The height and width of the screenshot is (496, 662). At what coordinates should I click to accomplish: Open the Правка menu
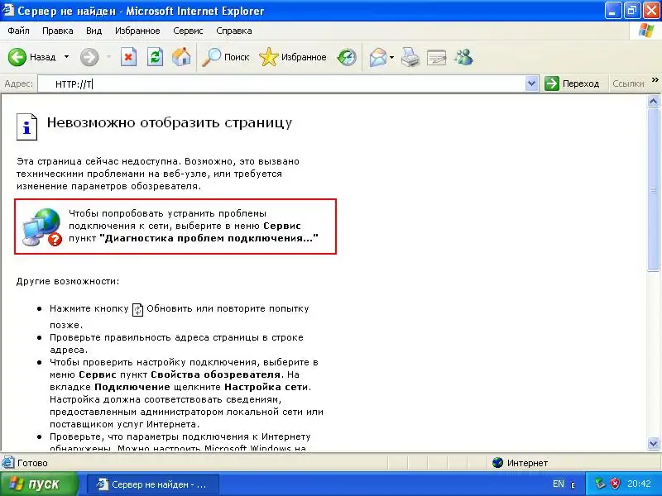57,31
